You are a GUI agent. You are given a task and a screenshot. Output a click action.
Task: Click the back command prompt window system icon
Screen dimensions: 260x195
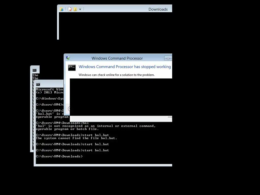tap(34, 70)
